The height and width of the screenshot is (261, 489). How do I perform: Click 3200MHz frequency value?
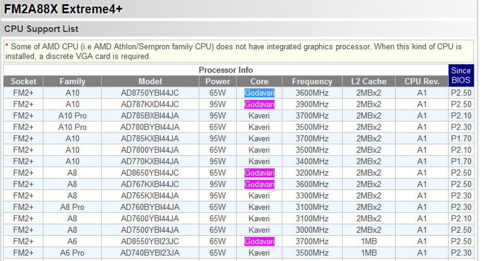pyautogui.click(x=312, y=173)
